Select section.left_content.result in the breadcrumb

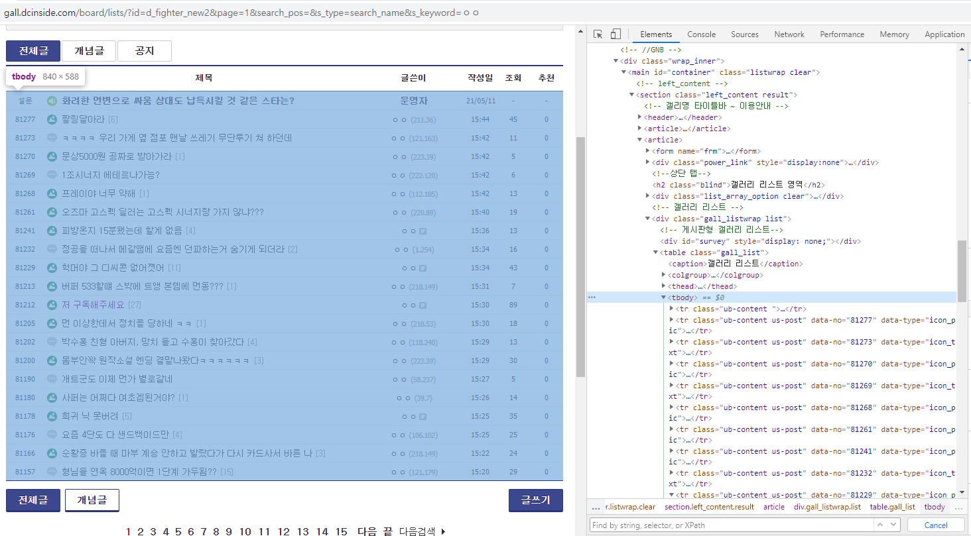point(709,507)
